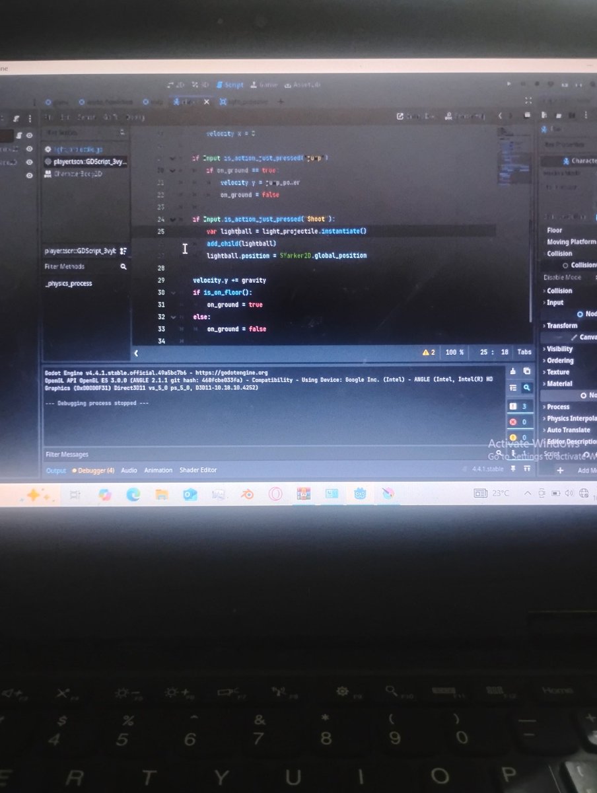Screen dimensions: 597x793
Task: Switch to the Script workspace tab
Action: 230,85
